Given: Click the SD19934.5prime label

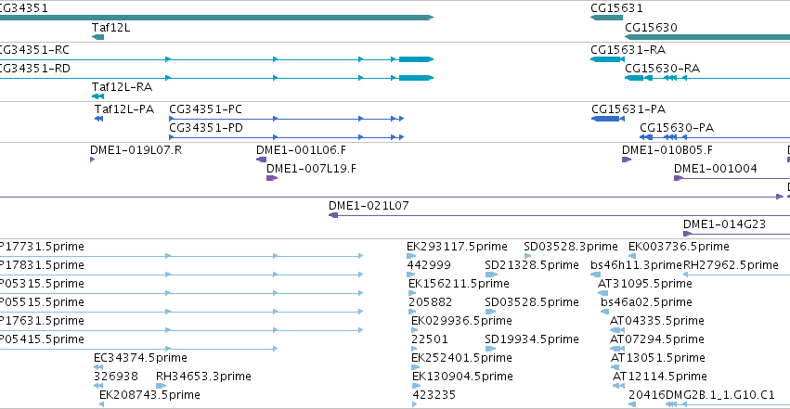Looking at the screenshot, I should click(x=532, y=339).
